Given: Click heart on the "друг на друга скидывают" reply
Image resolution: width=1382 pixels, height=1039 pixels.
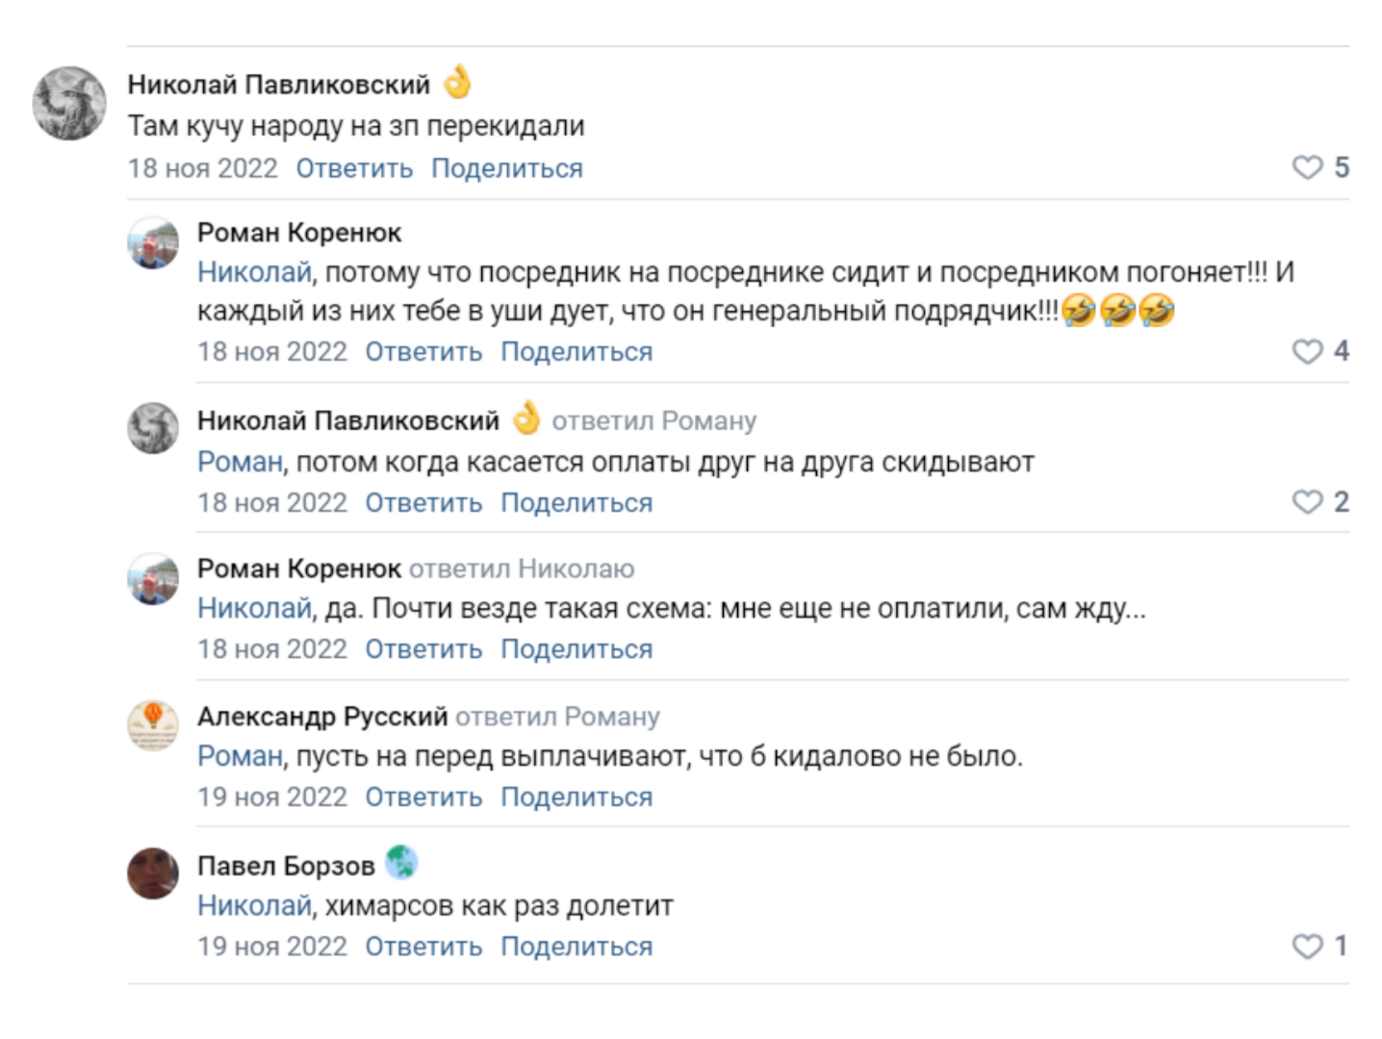Looking at the screenshot, I should tap(1307, 502).
